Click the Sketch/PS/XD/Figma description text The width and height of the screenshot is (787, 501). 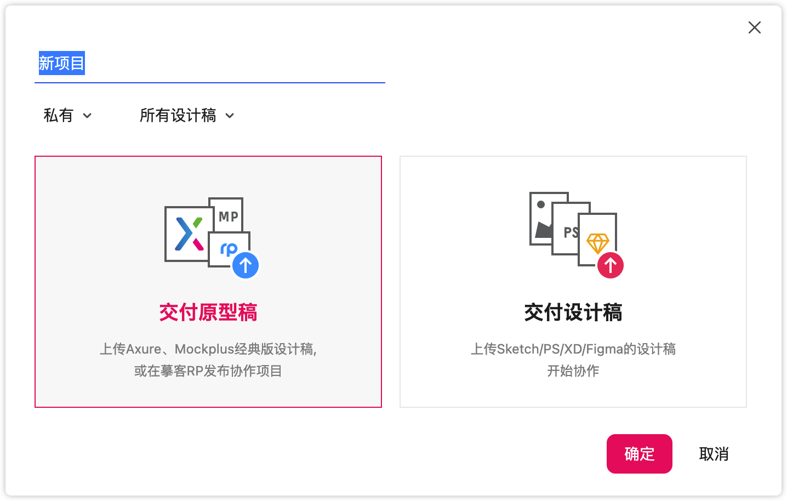point(573,360)
